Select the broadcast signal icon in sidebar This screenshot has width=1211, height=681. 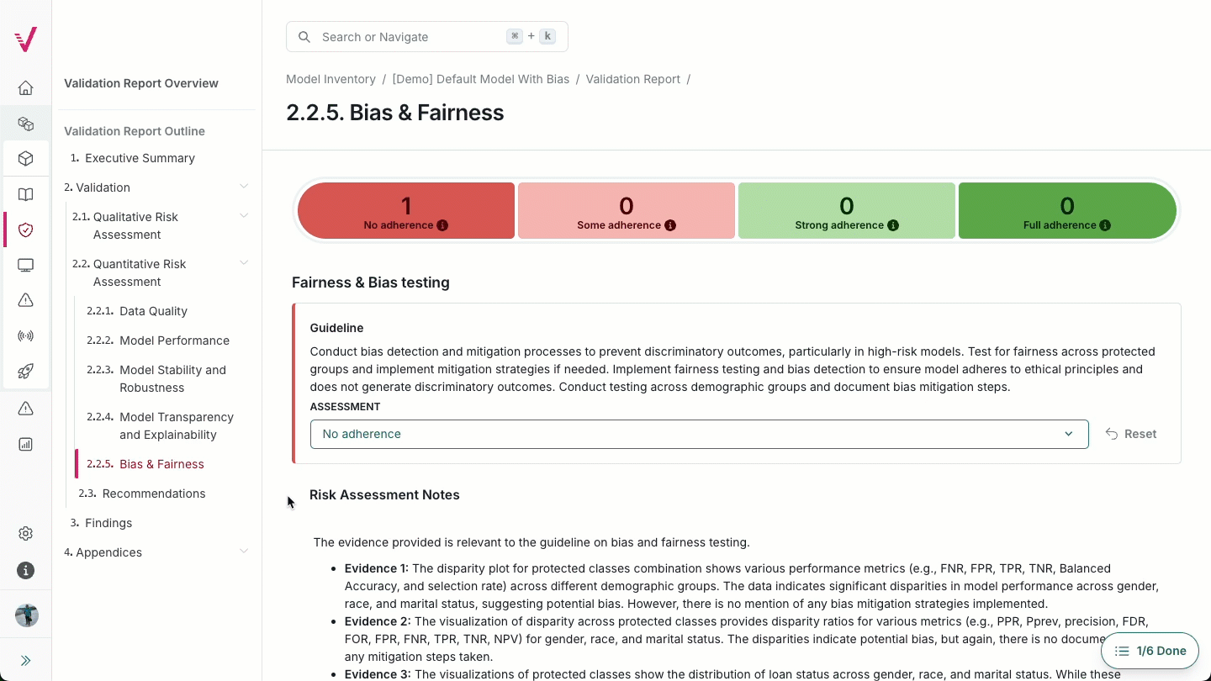25,335
